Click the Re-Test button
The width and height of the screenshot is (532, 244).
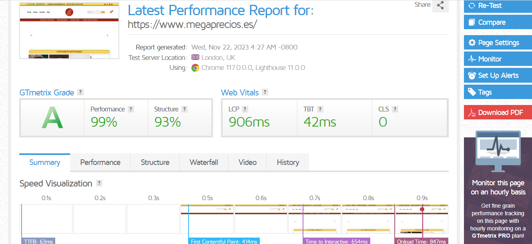(498, 6)
